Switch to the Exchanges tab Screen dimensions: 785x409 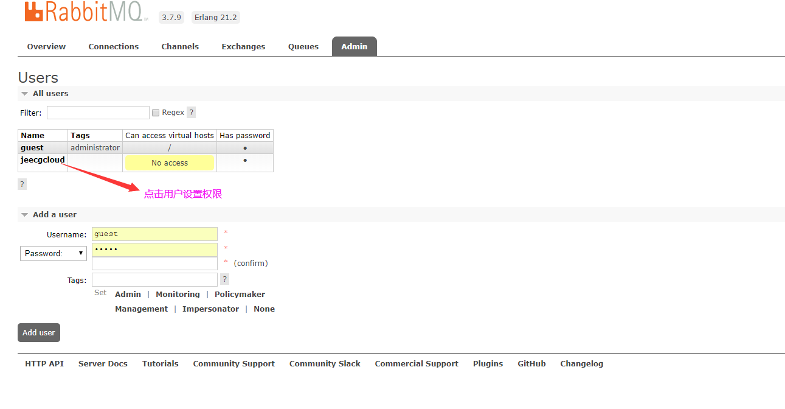[x=243, y=47]
